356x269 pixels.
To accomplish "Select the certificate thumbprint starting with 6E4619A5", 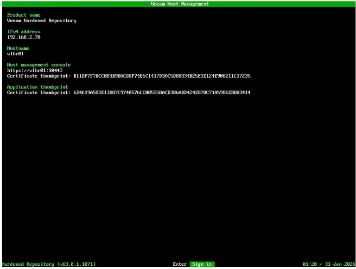I will coord(162,92).
